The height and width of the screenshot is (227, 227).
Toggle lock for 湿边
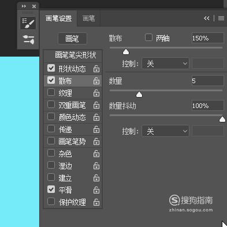click(96, 166)
